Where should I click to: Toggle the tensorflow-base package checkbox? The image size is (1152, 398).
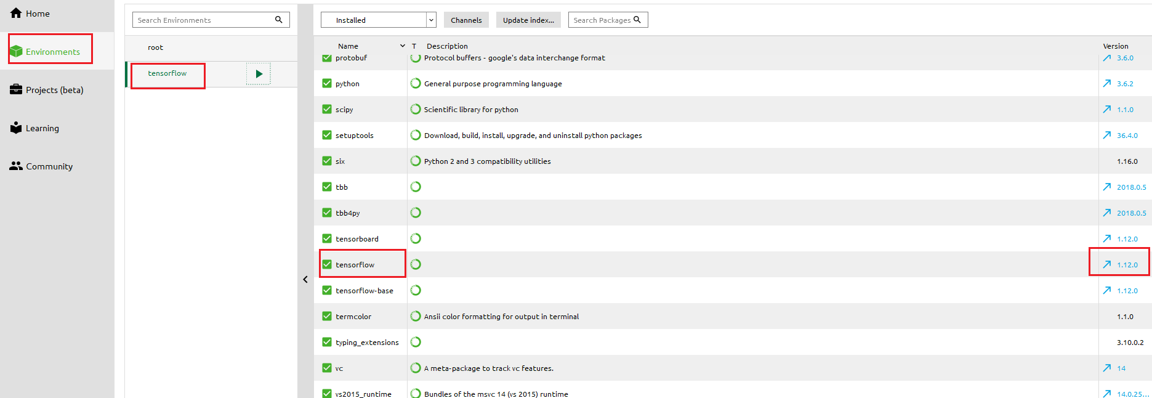(x=327, y=290)
